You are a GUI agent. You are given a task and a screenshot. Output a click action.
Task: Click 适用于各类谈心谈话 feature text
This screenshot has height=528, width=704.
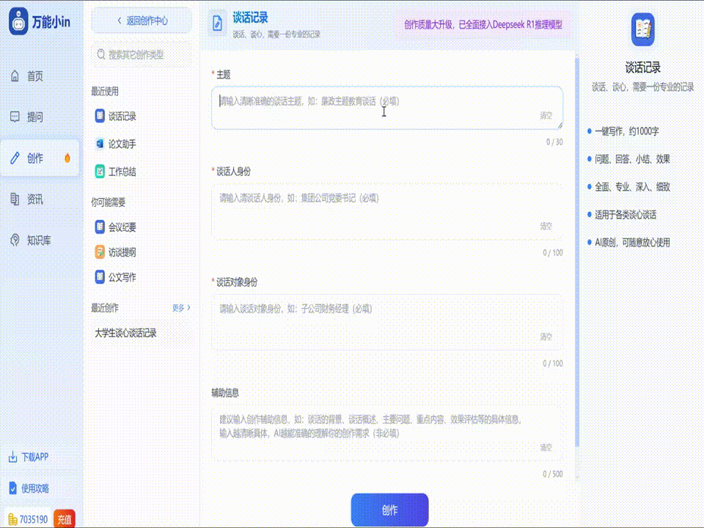(x=626, y=215)
